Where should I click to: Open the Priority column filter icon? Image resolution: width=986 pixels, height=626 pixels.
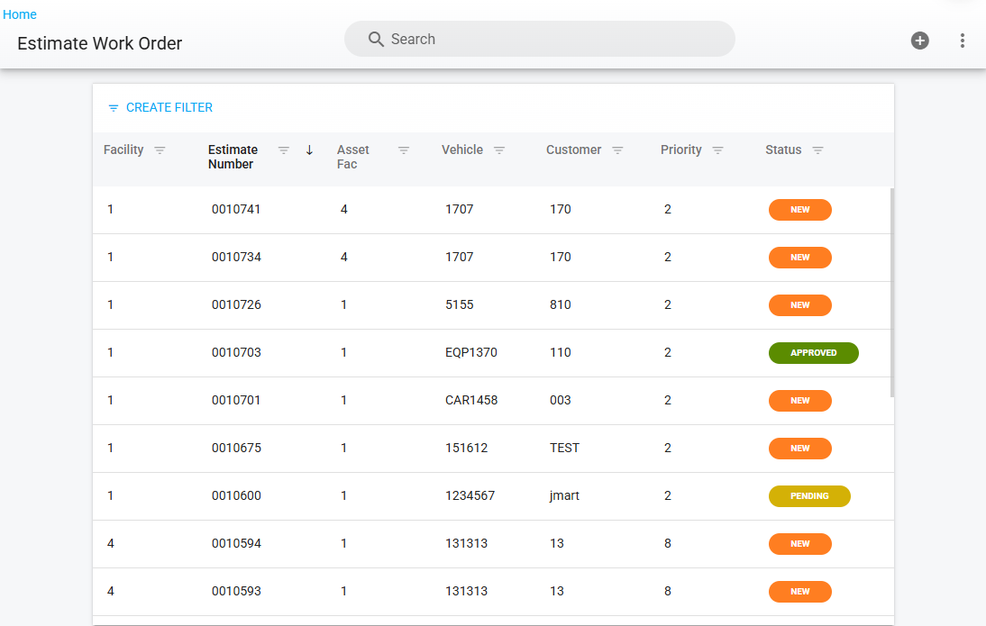click(717, 150)
